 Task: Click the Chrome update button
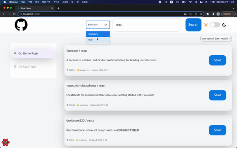(x=228, y=14)
